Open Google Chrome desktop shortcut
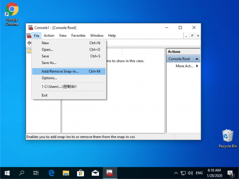The image size is (239, 179). tap(12, 14)
